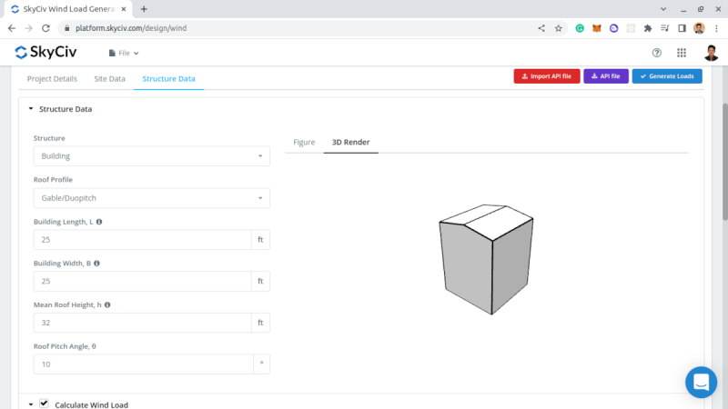The image size is (728, 409).
Task: Click Building Length info icon
Action: coord(99,222)
